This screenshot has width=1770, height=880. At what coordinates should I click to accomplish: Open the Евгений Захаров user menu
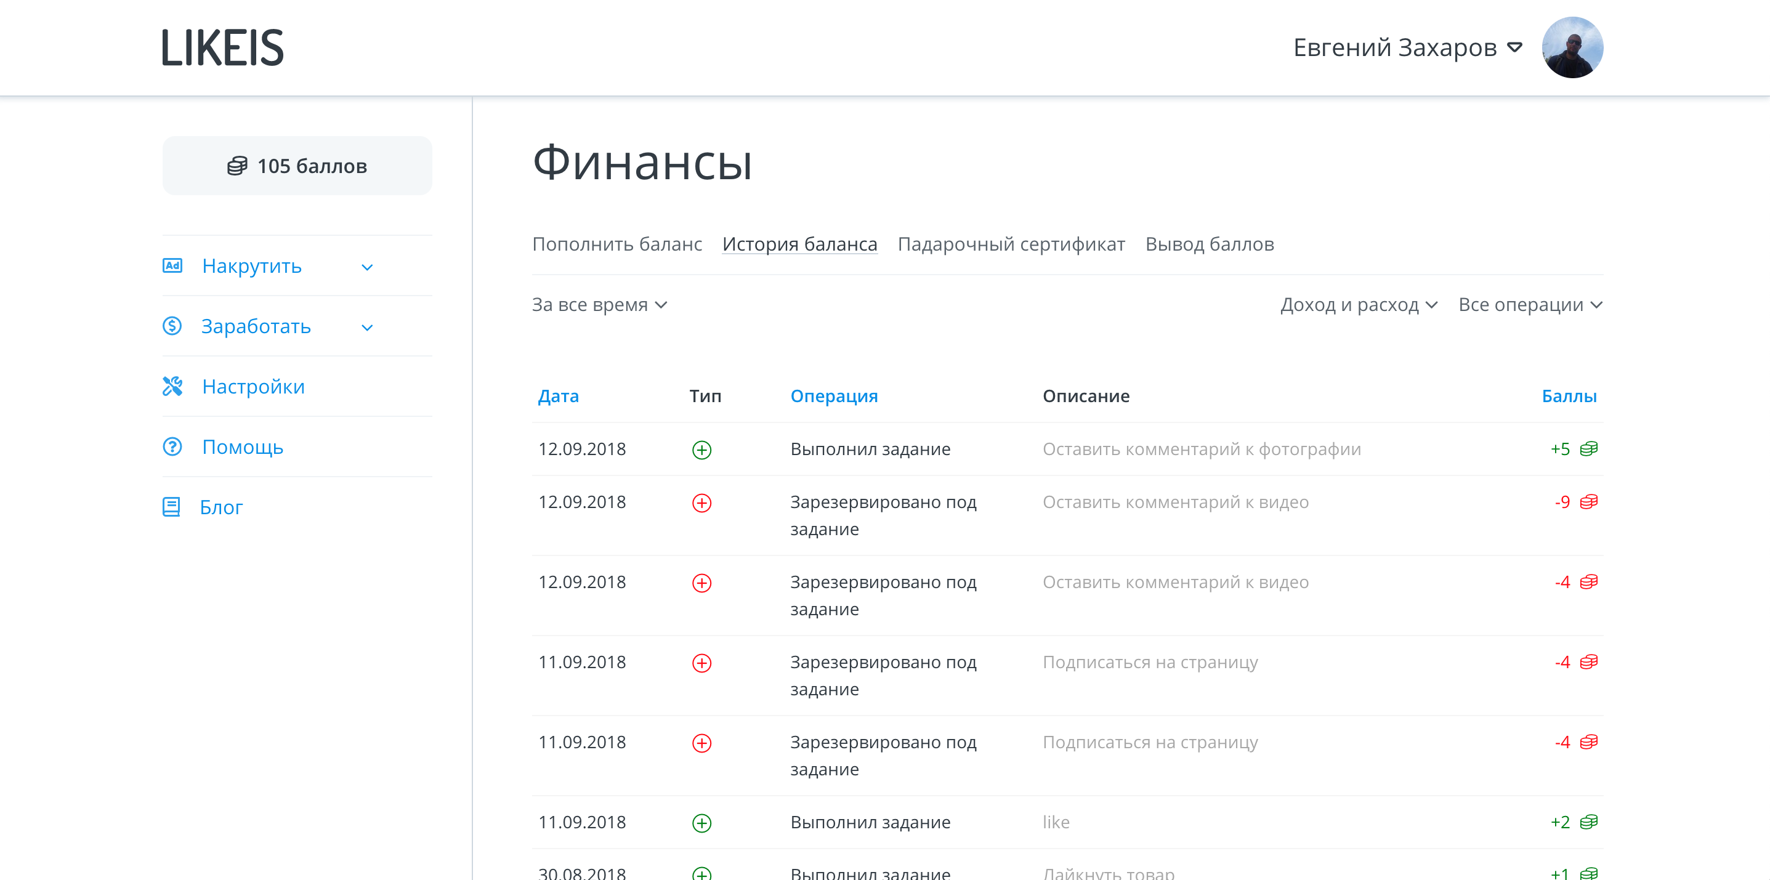tap(1407, 47)
